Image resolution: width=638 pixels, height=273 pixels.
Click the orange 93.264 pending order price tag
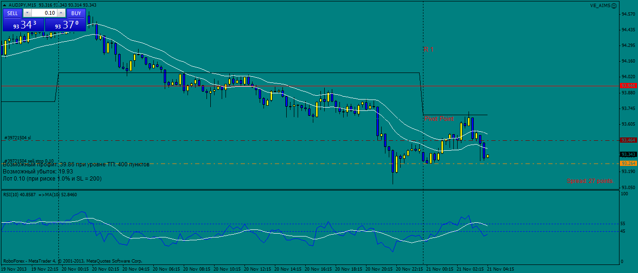tap(629, 164)
